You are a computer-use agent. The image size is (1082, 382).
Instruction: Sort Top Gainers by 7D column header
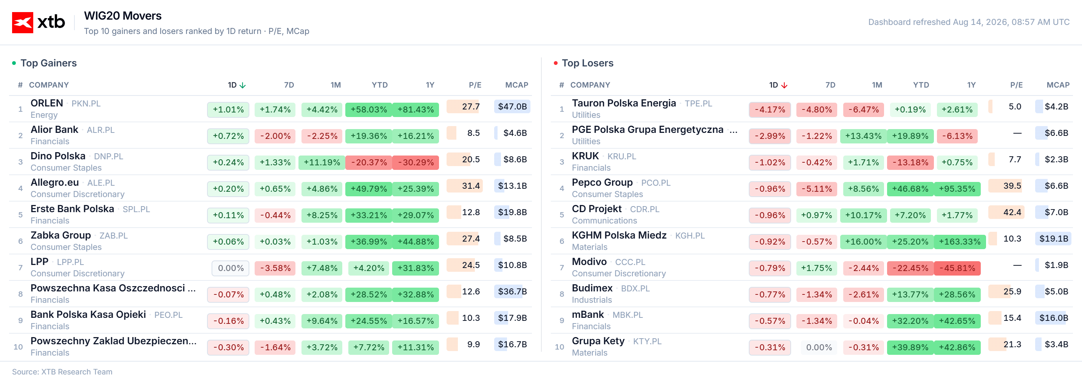point(289,85)
